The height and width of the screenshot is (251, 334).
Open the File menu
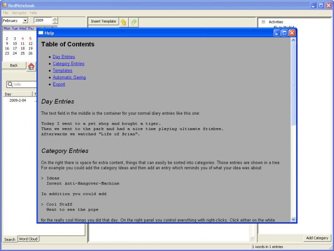(x=6, y=13)
